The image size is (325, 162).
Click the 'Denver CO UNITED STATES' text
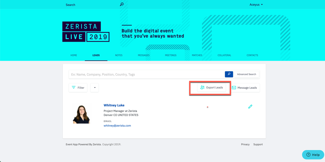point(121,115)
